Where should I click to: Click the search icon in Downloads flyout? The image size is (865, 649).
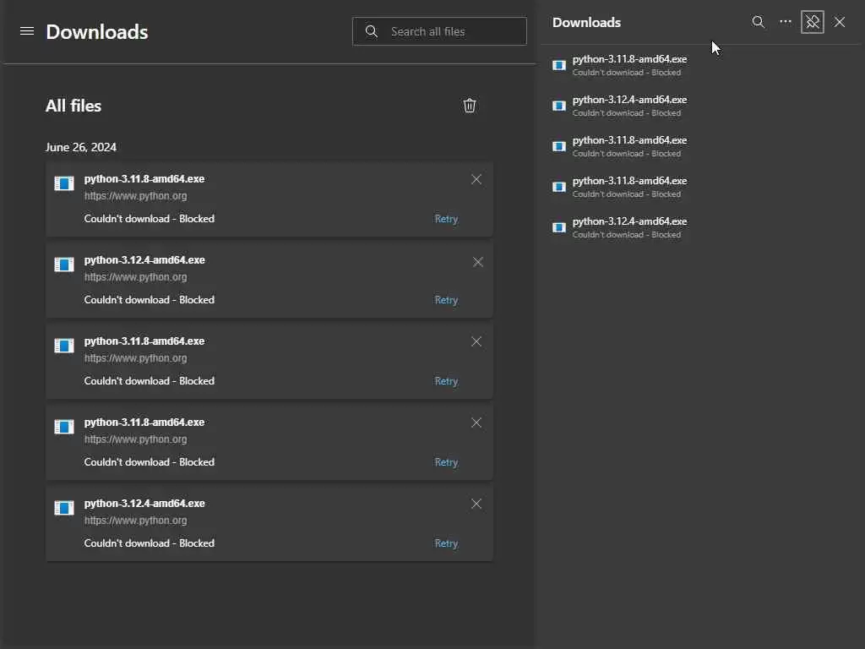[x=759, y=22]
